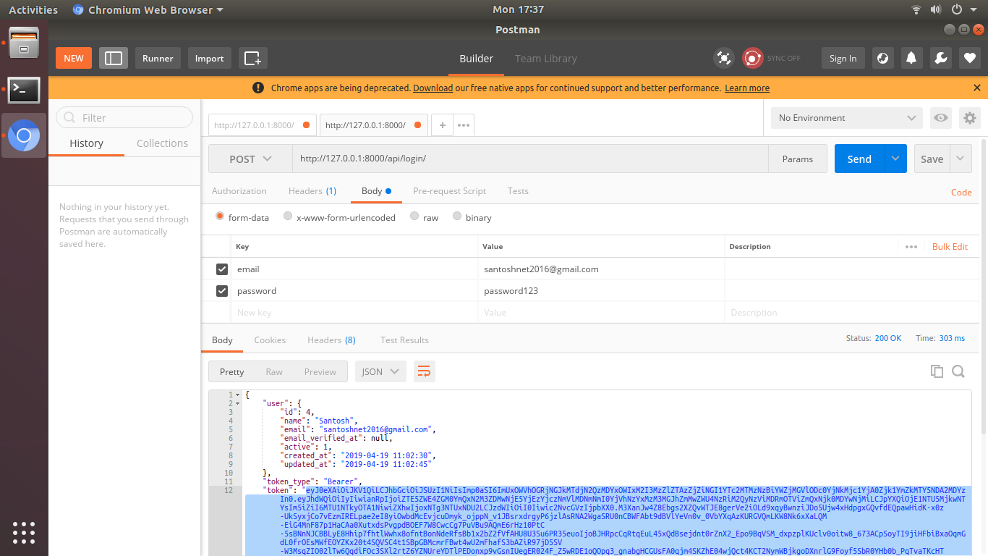Select the raw body type

pyautogui.click(x=414, y=216)
